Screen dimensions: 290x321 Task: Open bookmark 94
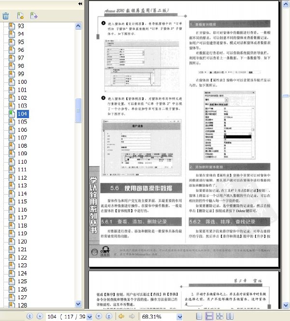pyautogui.click(x=21, y=34)
